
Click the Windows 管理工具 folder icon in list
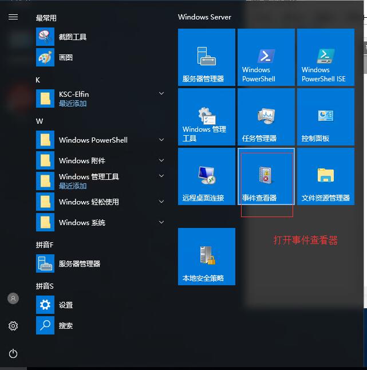pos(45,181)
